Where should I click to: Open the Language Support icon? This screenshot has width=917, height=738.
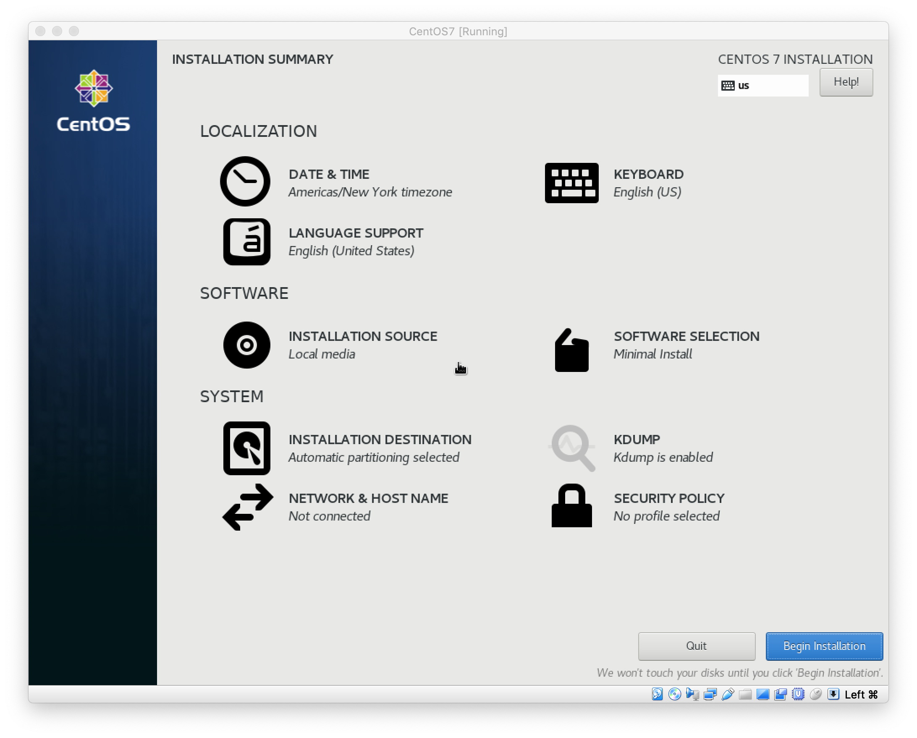point(247,242)
